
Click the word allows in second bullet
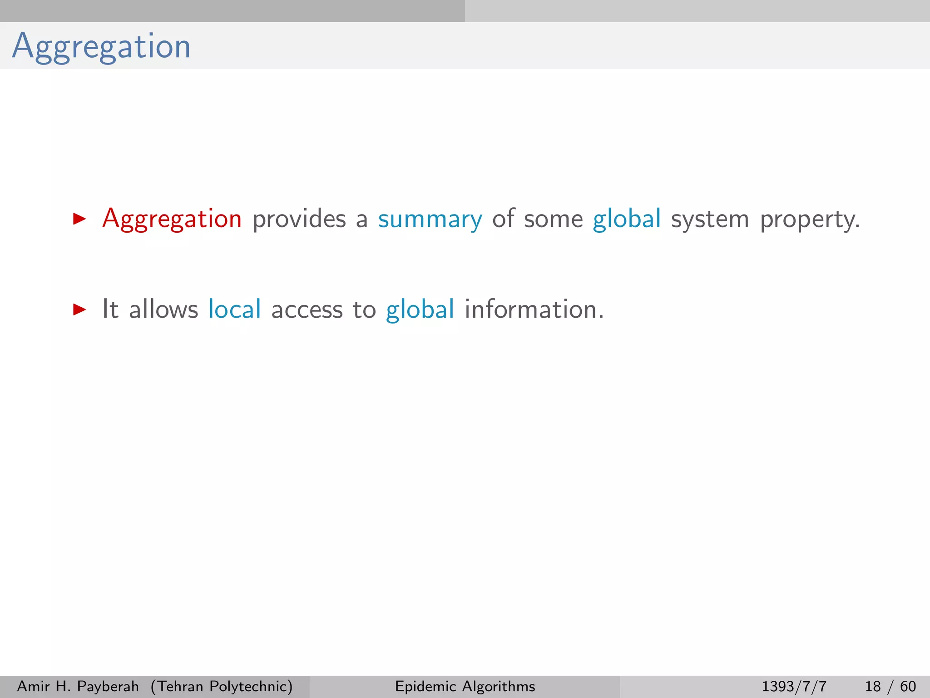(163, 309)
